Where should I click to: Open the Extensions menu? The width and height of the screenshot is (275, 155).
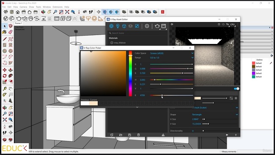pos(58,7)
